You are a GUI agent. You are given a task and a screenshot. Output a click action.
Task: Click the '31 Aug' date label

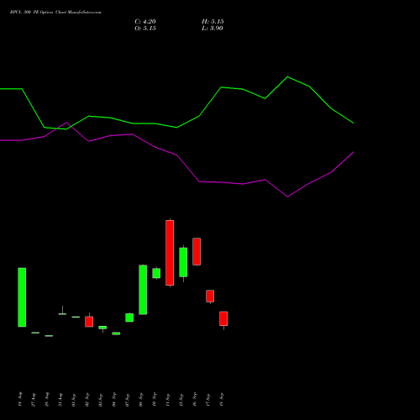pyautogui.click(x=60, y=400)
